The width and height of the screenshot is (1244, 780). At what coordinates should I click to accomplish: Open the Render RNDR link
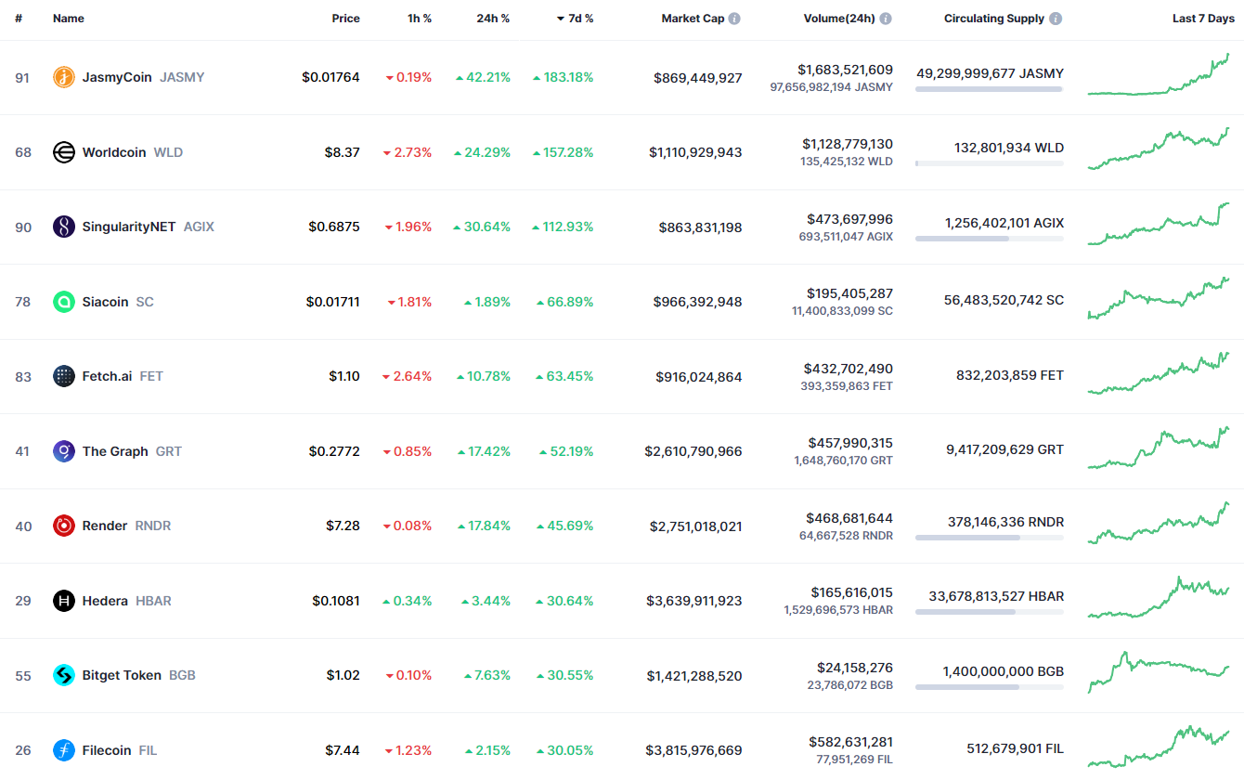126,526
